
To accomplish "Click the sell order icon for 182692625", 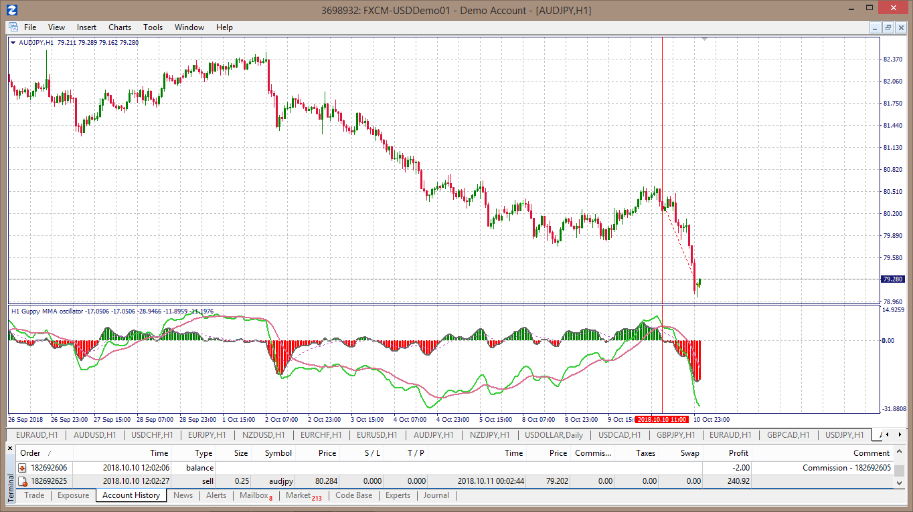I will point(22,481).
